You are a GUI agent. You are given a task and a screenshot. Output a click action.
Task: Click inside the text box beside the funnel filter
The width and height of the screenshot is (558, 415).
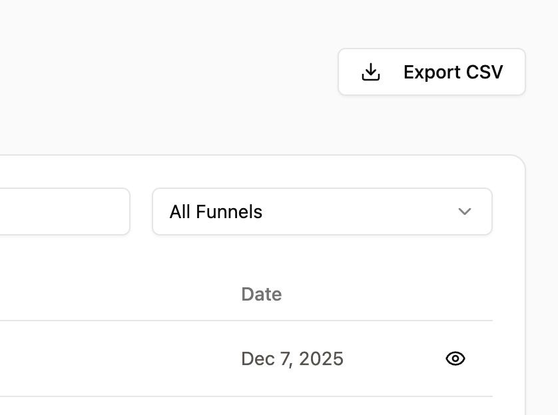(65, 211)
